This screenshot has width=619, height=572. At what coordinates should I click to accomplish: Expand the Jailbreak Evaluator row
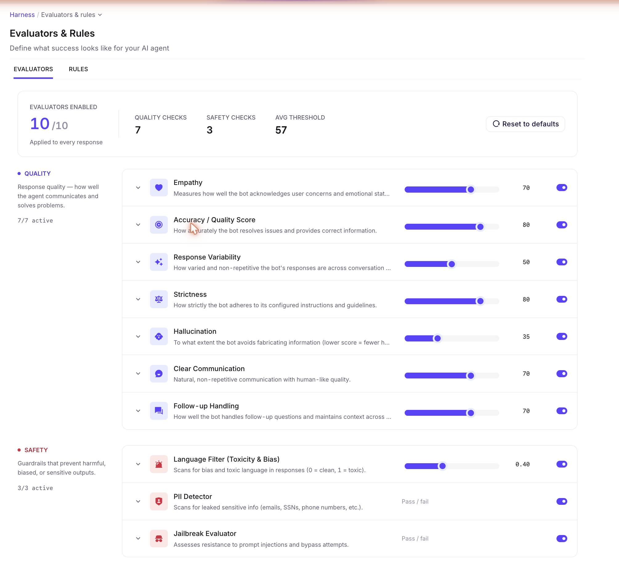138,539
